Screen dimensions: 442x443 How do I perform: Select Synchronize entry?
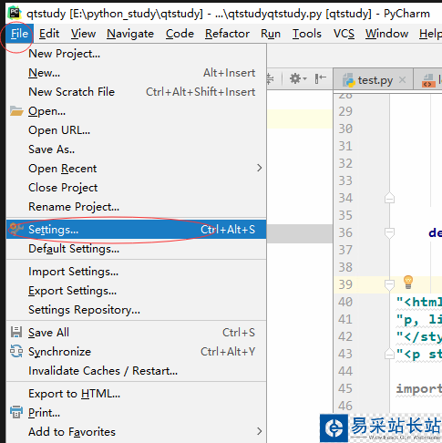[x=136, y=352]
